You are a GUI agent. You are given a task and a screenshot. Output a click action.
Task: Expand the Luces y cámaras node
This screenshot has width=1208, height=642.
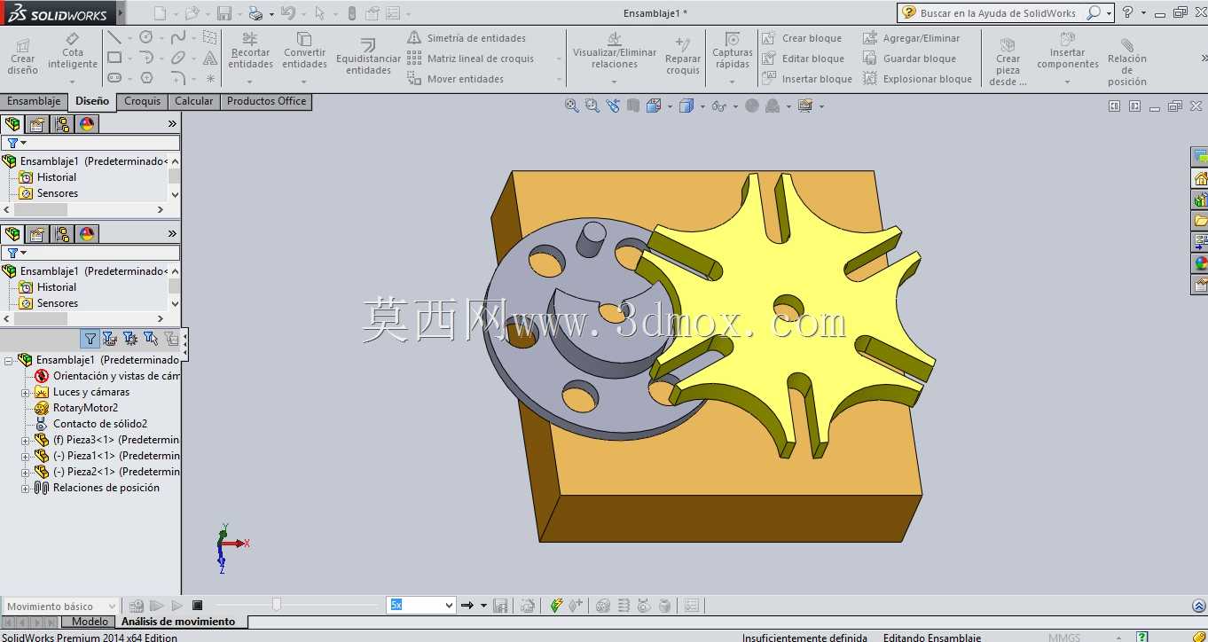[26, 392]
